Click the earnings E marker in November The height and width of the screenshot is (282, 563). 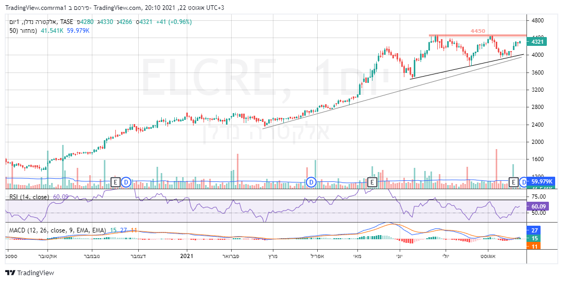[115, 182]
